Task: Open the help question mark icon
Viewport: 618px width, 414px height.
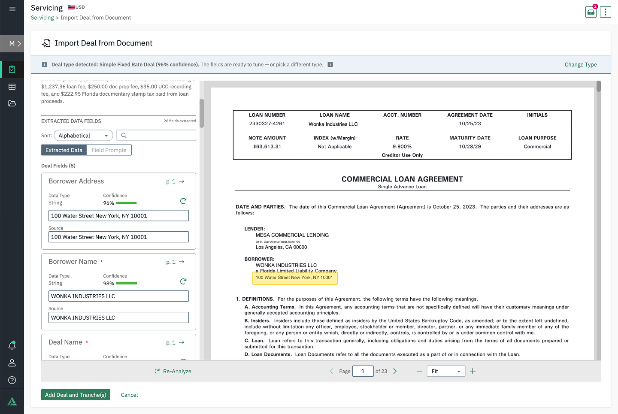Action: pyautogui.click(x=12, y=380)
